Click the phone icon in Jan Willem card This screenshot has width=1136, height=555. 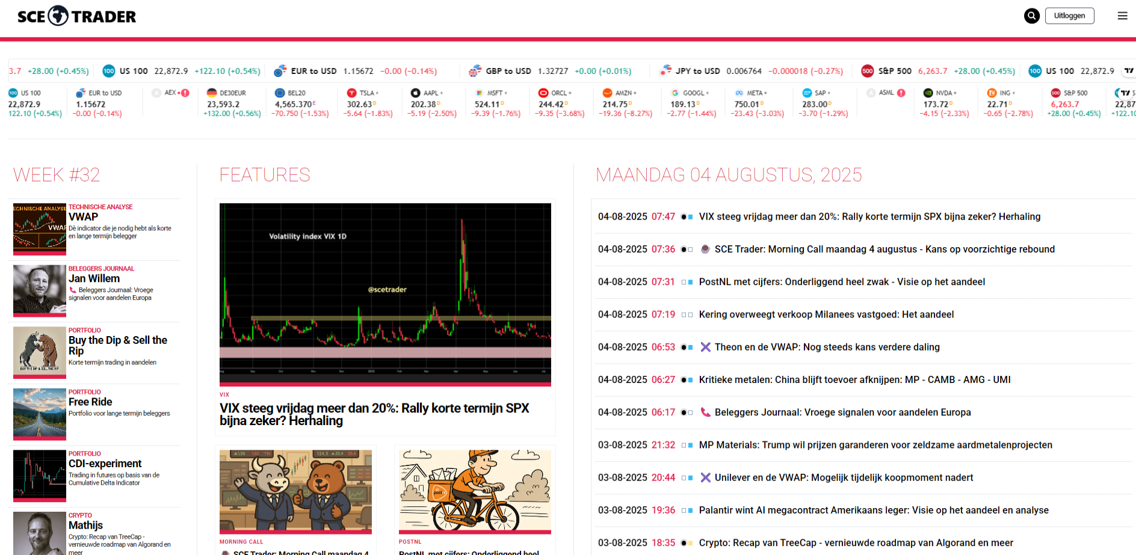73,290
